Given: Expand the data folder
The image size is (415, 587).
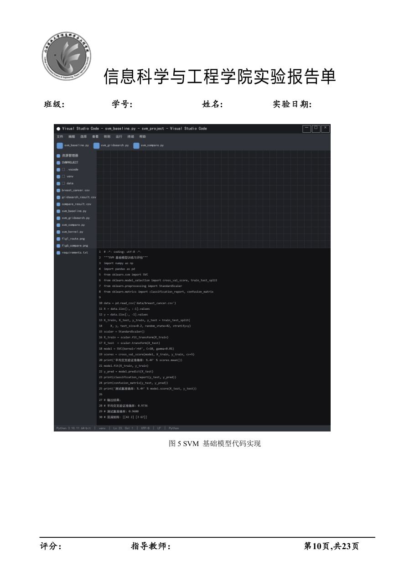Looking at the screenshot, I should [x=64, y=183].
